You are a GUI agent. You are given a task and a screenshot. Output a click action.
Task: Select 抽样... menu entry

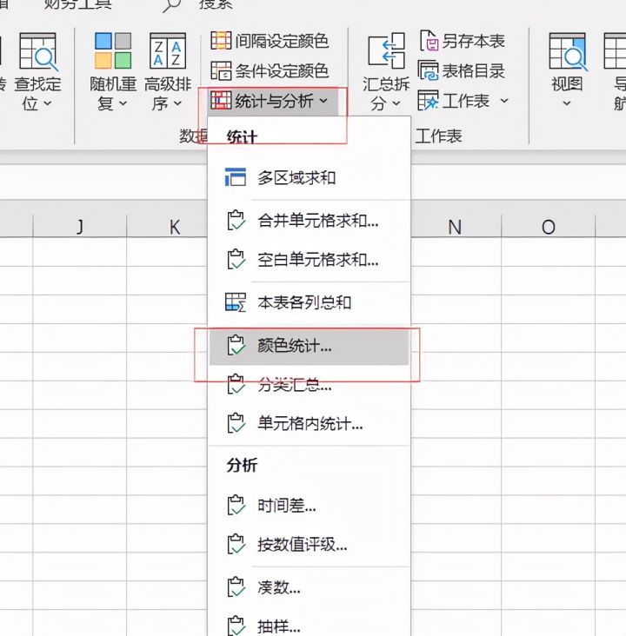tap(309, 626)
